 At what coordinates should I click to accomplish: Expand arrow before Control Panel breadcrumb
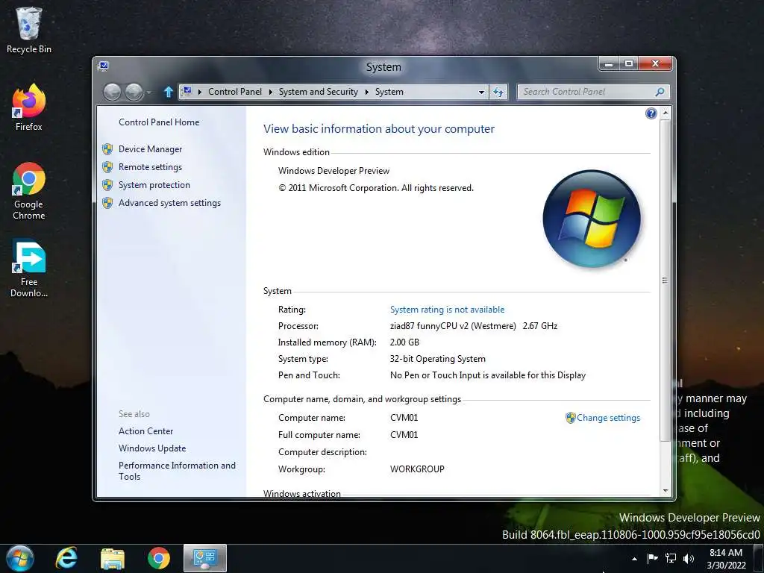point(200,92)
